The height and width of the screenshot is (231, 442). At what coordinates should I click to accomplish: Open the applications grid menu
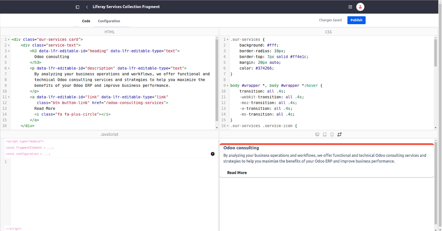[x=350, y=7]
